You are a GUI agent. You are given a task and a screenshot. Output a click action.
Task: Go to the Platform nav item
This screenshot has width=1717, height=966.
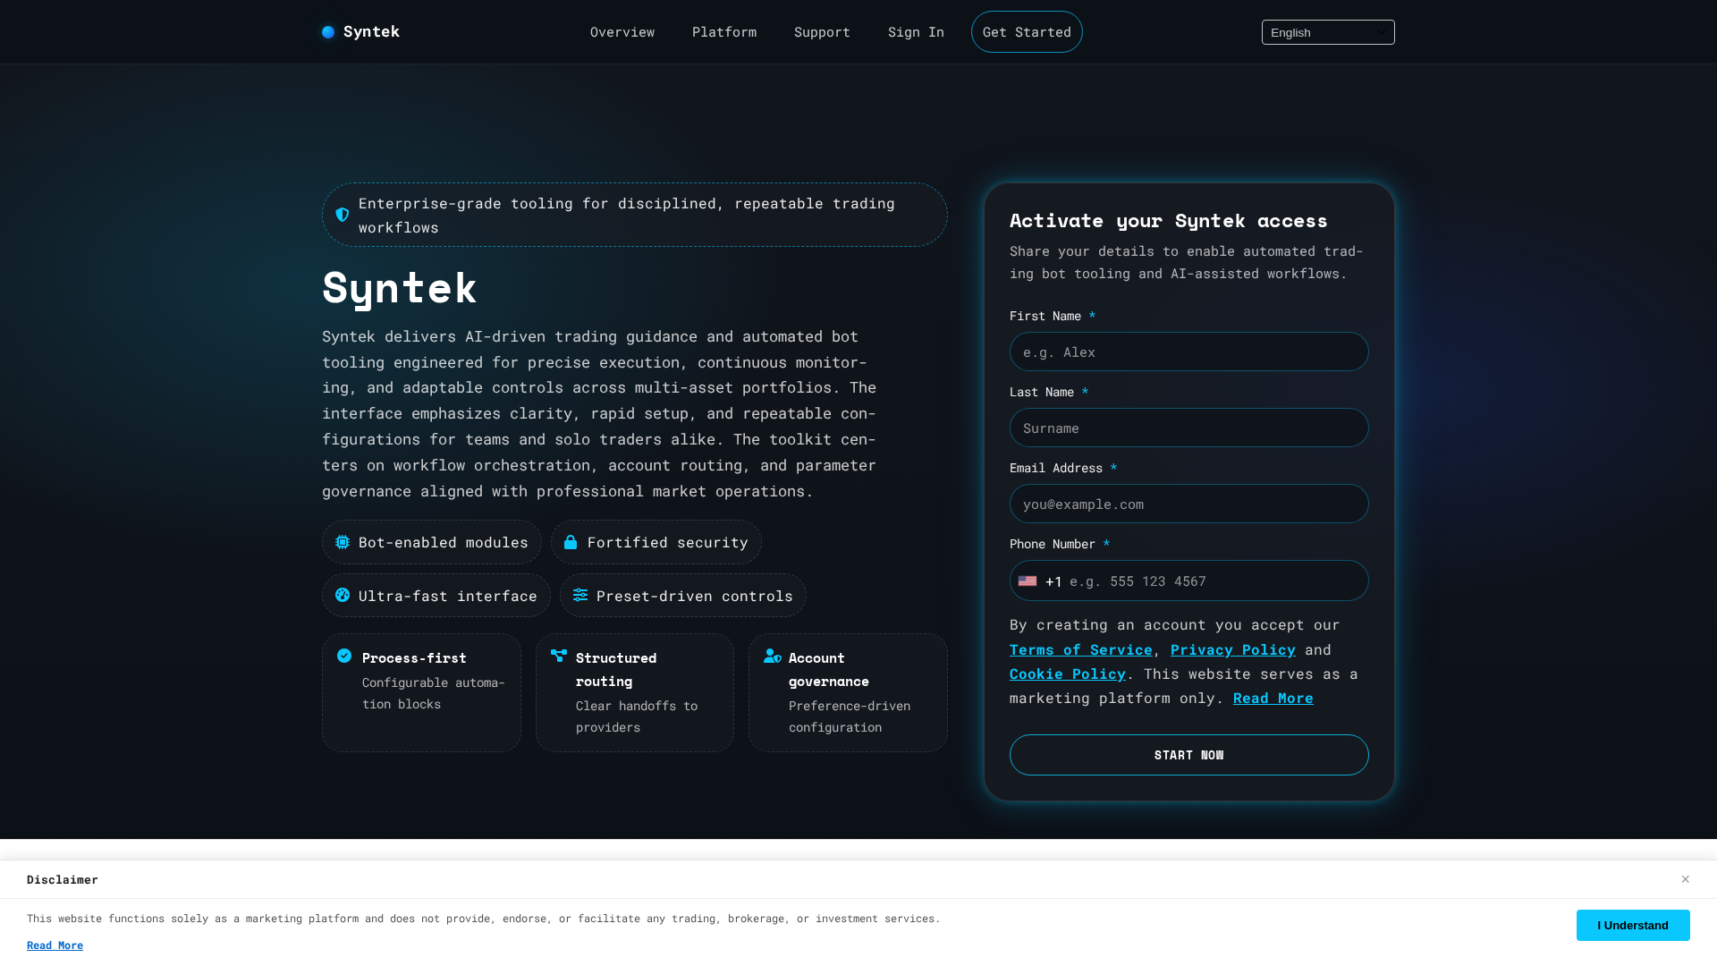pyautogui.click(x=724, y=32)
